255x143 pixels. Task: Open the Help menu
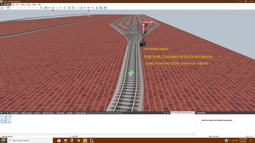point(39,4)
